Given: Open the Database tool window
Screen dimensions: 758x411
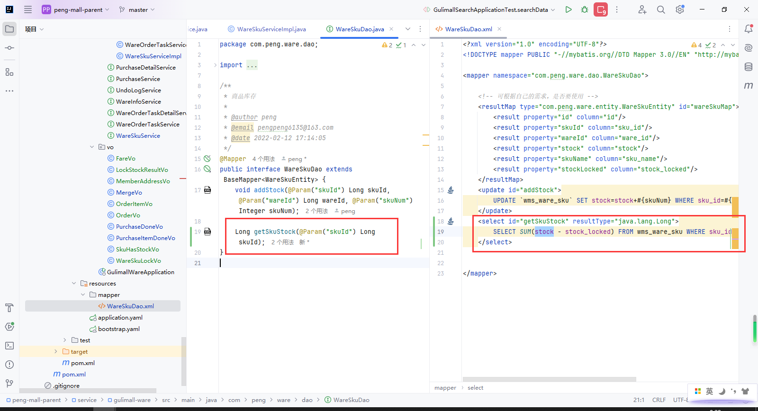Looking at the screenshot, I should click(749, 67).
